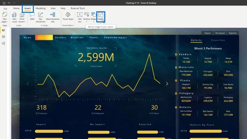Screen dimensions: 247x139
Task: Insert a Text box
Action: [80, 18]
